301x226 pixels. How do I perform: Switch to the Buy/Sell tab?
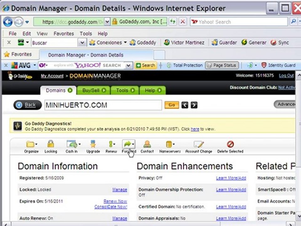pos(93,90)
